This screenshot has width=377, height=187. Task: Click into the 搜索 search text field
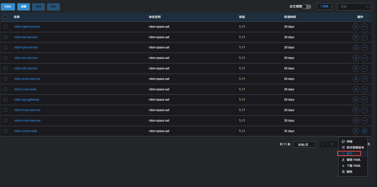pos(352,7)
